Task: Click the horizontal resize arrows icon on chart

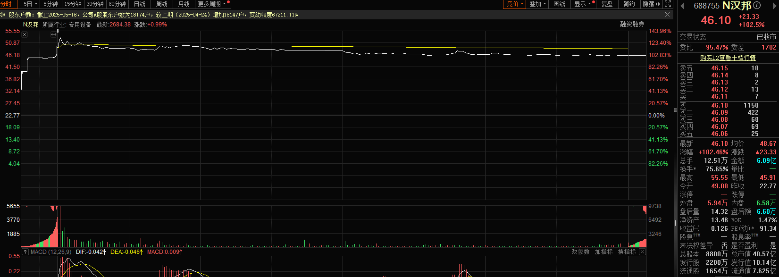Action: (54, 34)
